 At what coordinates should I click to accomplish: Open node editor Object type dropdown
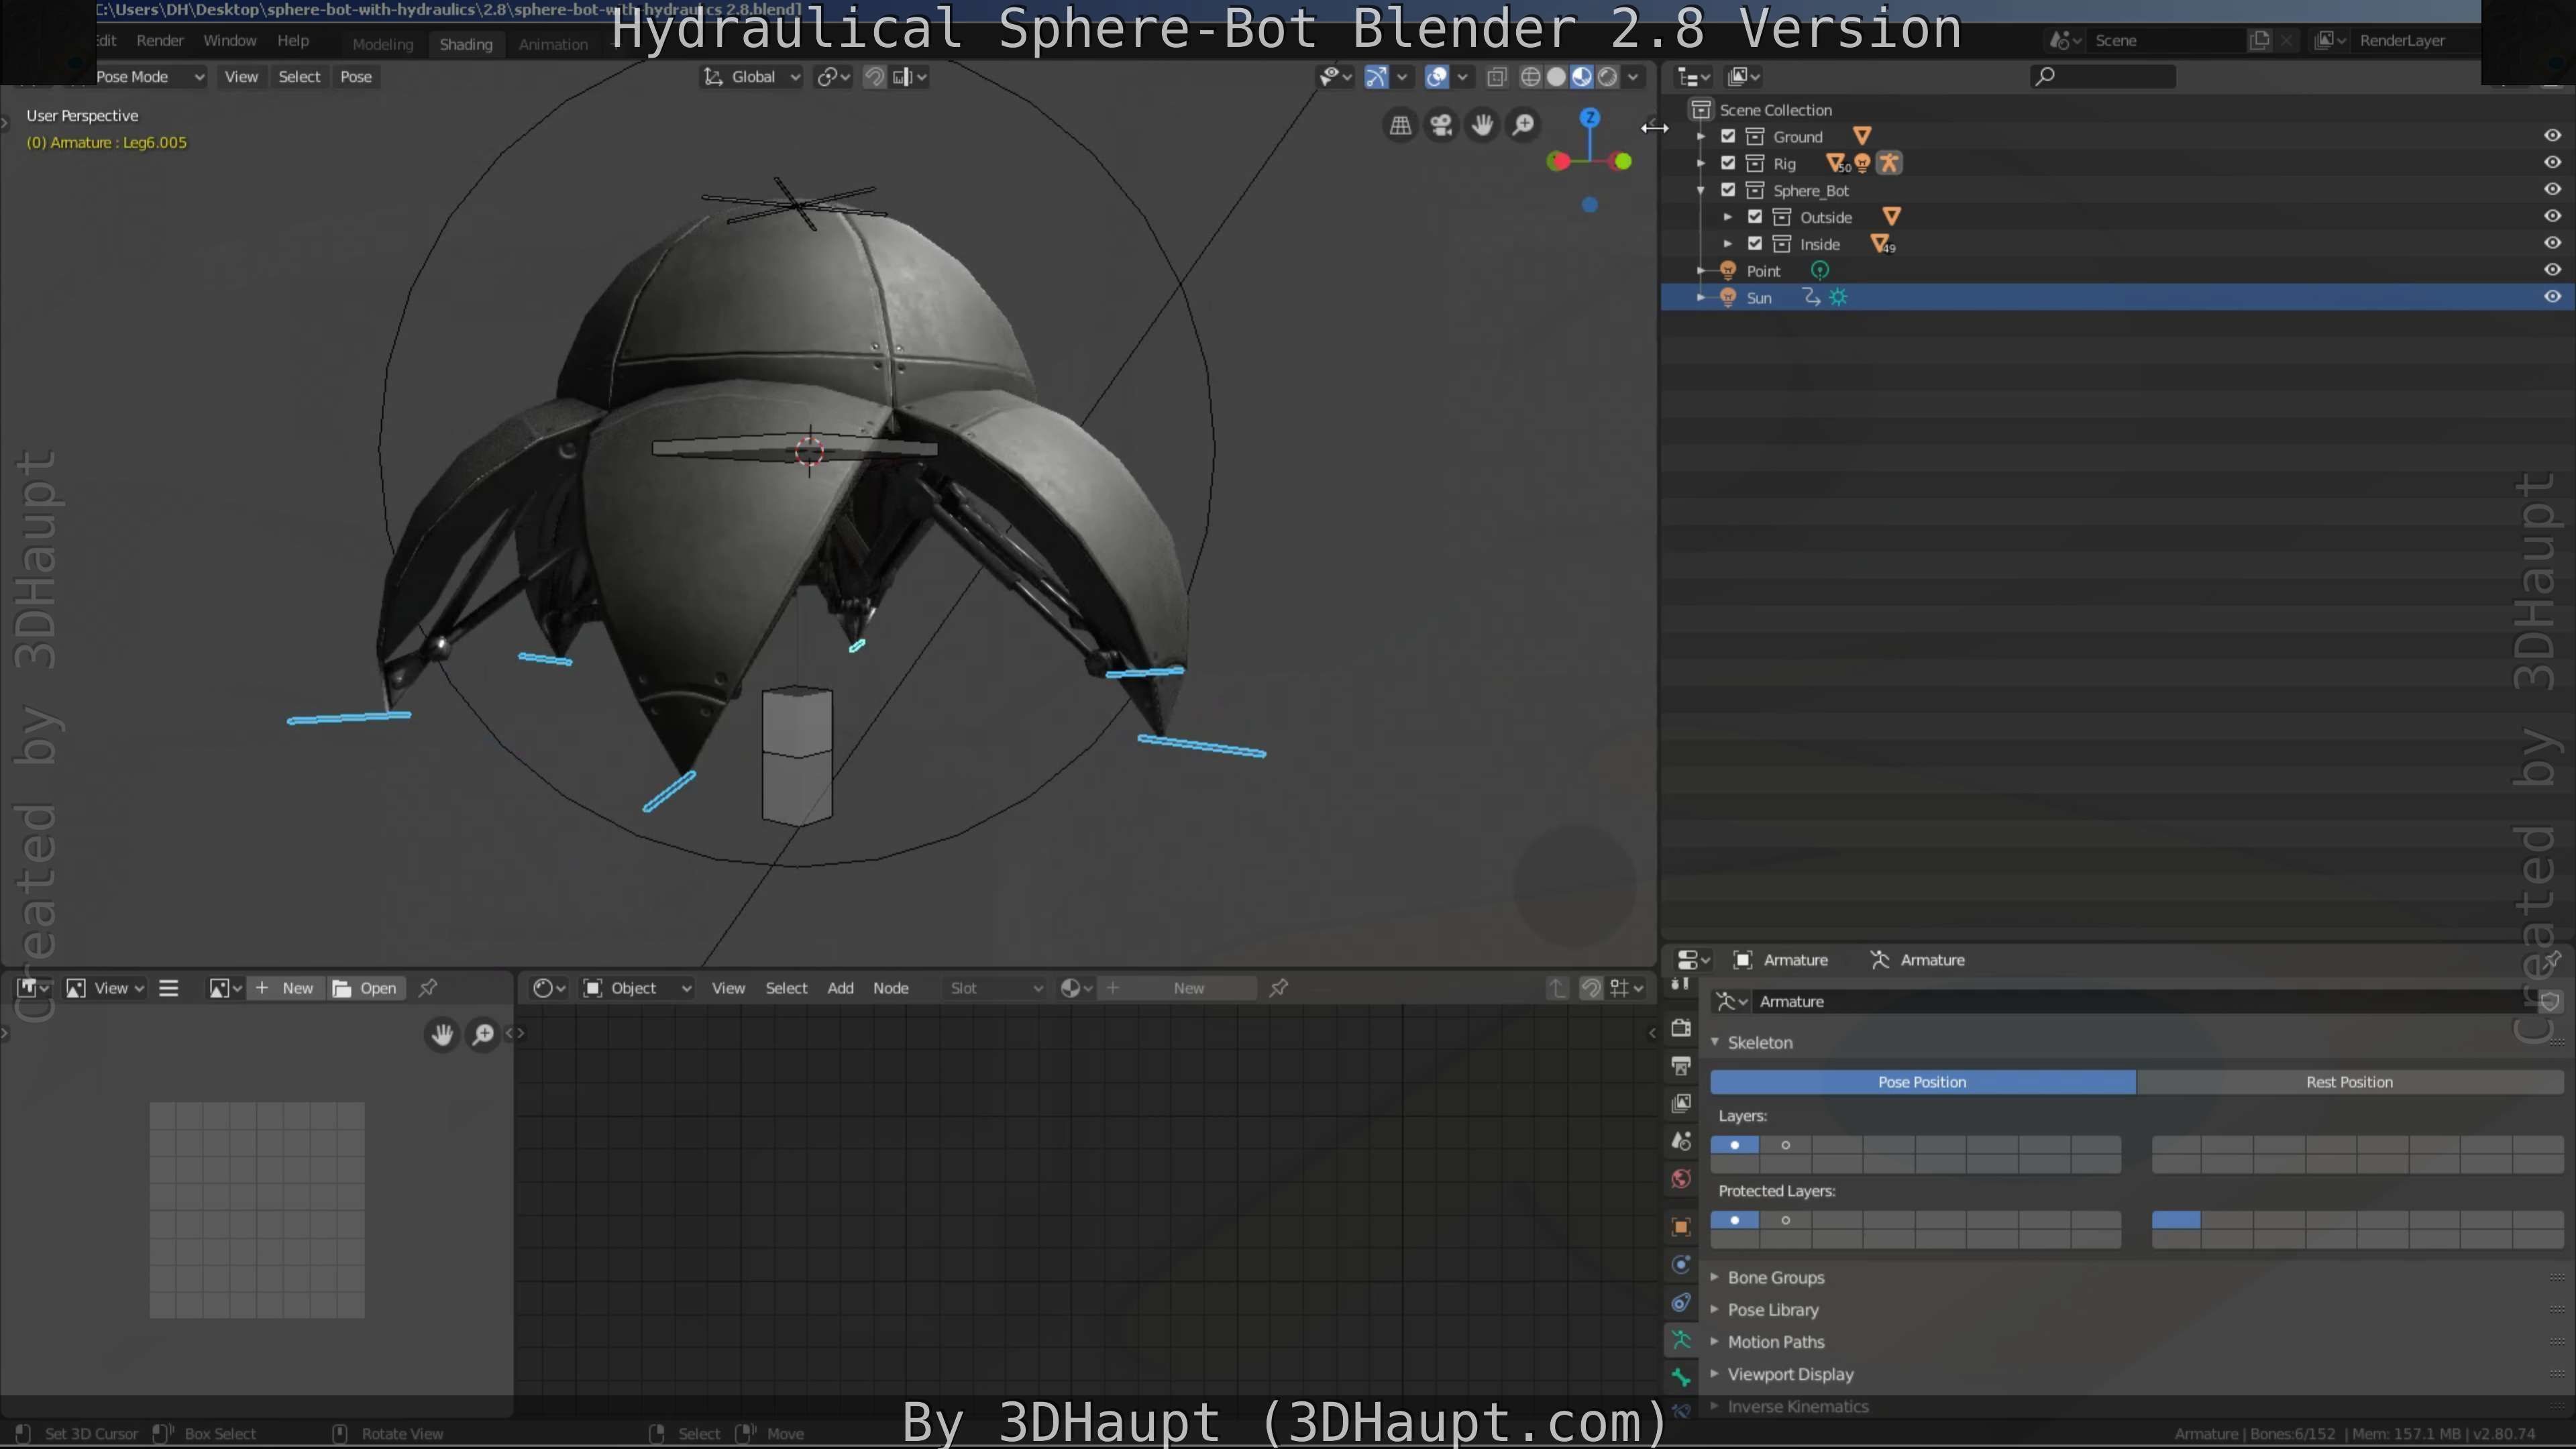[x=637, y=988]
